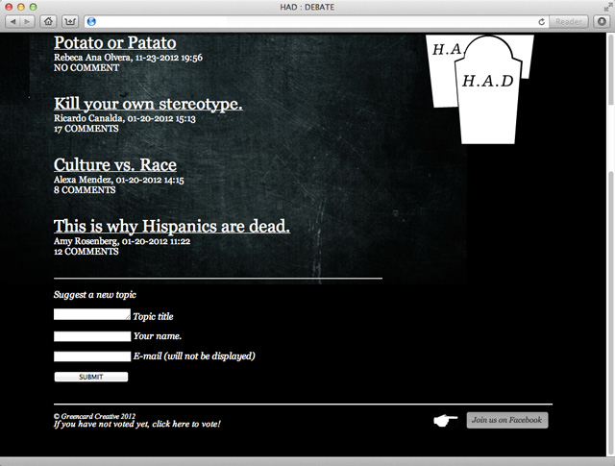
Task: Click the Reader button in address bar
Action: (x=569, y=21)
